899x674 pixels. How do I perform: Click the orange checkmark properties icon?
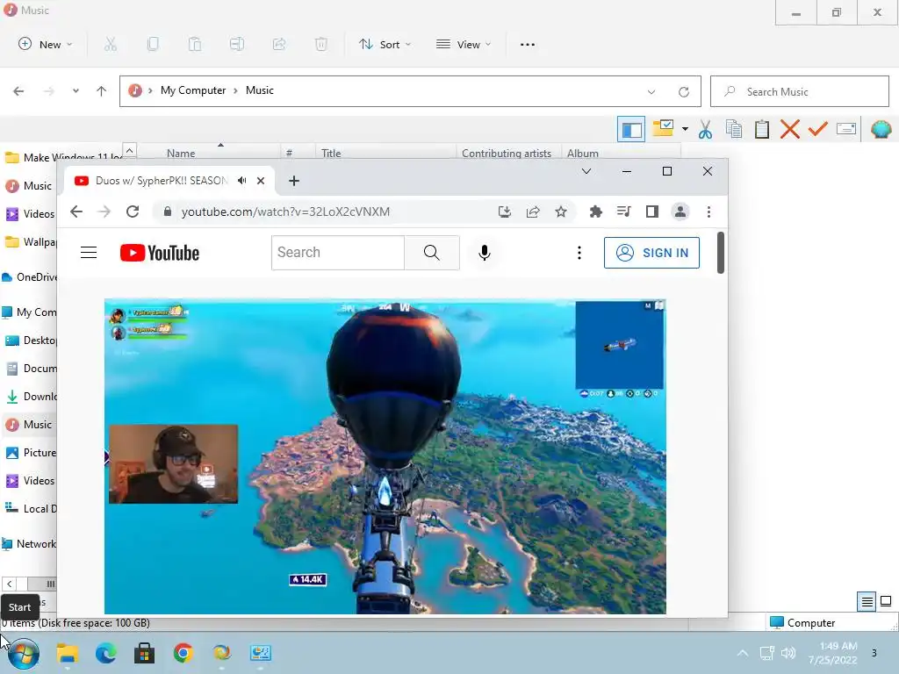click(x=818, y=129)
